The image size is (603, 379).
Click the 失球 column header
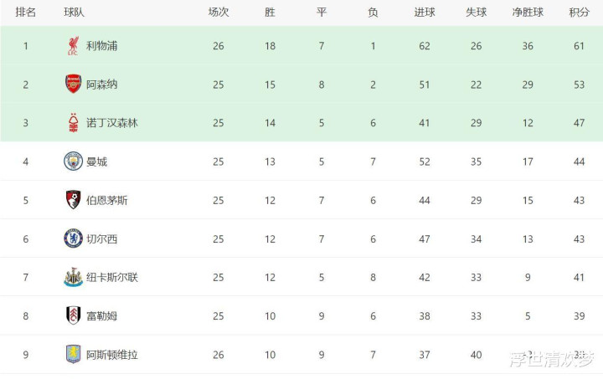point(476,13)
